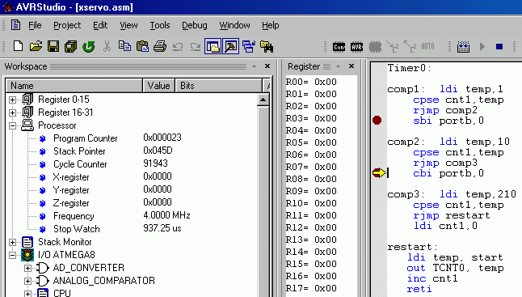Click the Undo arrow icon
This screenshot has height=297, width=522.
pyautogui.click(x=178, y=47)
